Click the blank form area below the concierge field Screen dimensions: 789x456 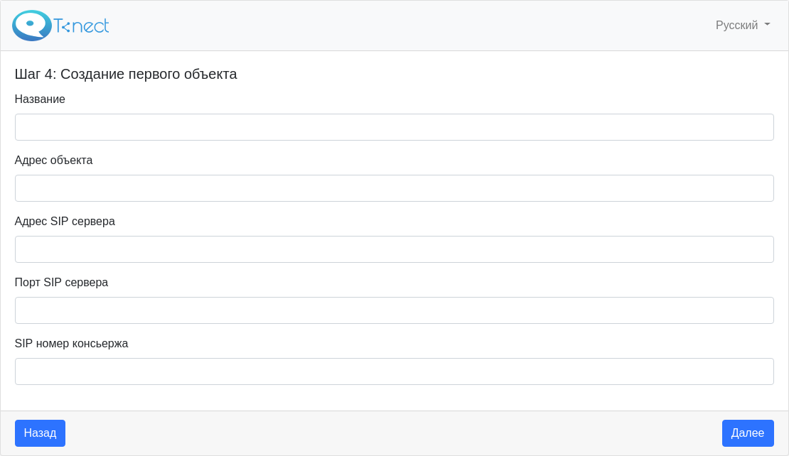[394, 398]
